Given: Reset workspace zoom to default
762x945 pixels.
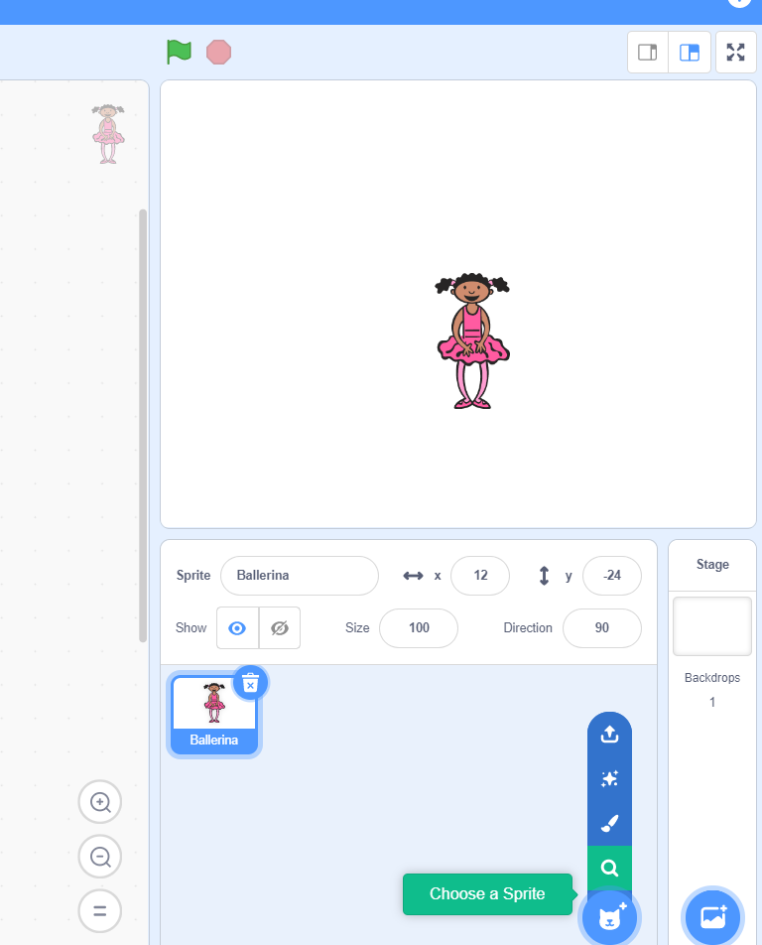Looking at the screenshot, I should click(100, 910).
